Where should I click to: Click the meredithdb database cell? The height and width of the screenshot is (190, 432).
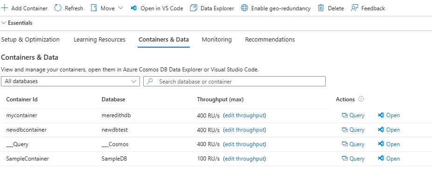point(116,116)
